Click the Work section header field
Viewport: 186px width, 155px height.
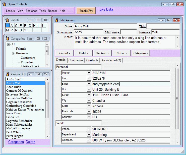point(79,123)
